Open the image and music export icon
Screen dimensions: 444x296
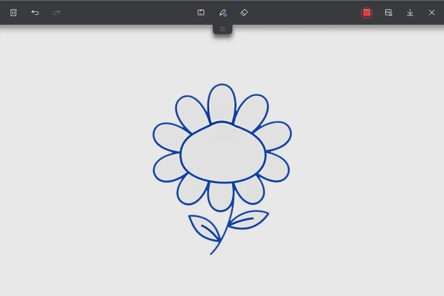point(389,12)
